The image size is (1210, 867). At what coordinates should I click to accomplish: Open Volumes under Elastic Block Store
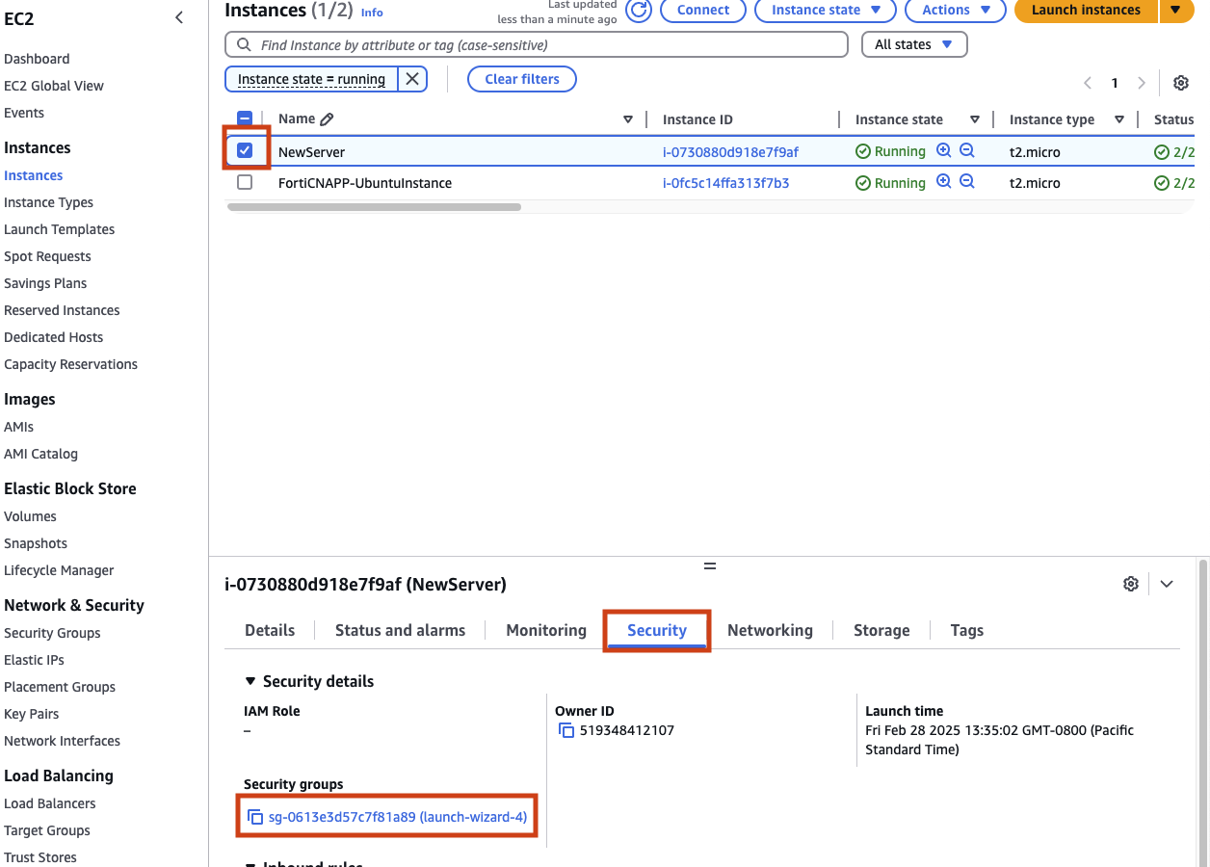30,516
